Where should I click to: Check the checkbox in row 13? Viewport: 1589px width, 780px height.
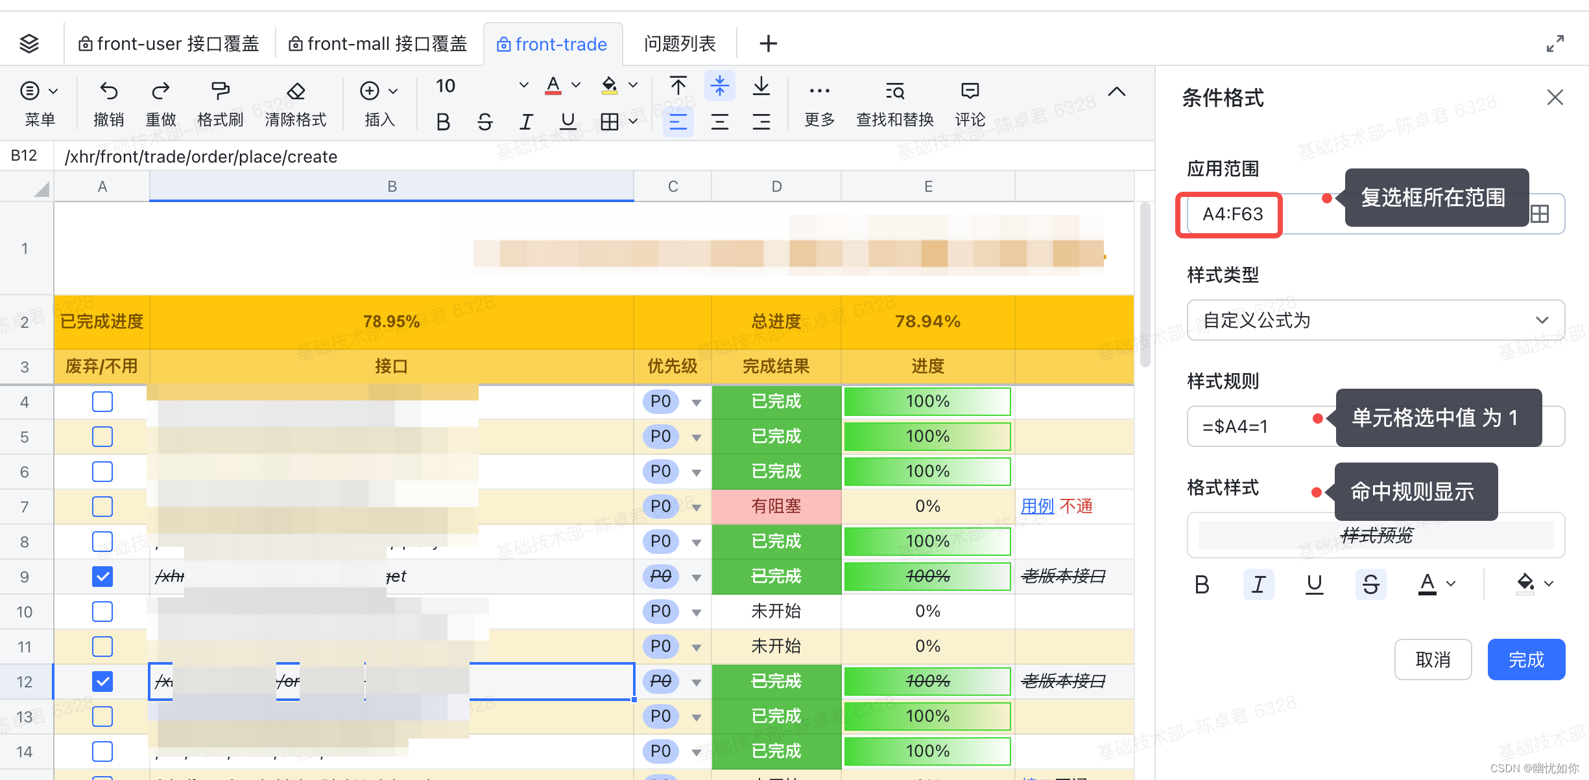[102, 717]
